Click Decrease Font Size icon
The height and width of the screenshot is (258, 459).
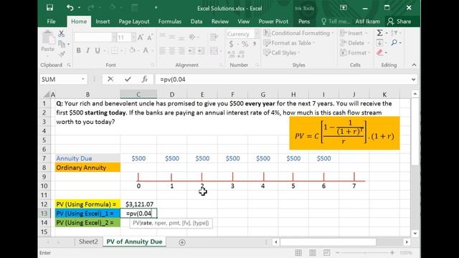point(150,37)
